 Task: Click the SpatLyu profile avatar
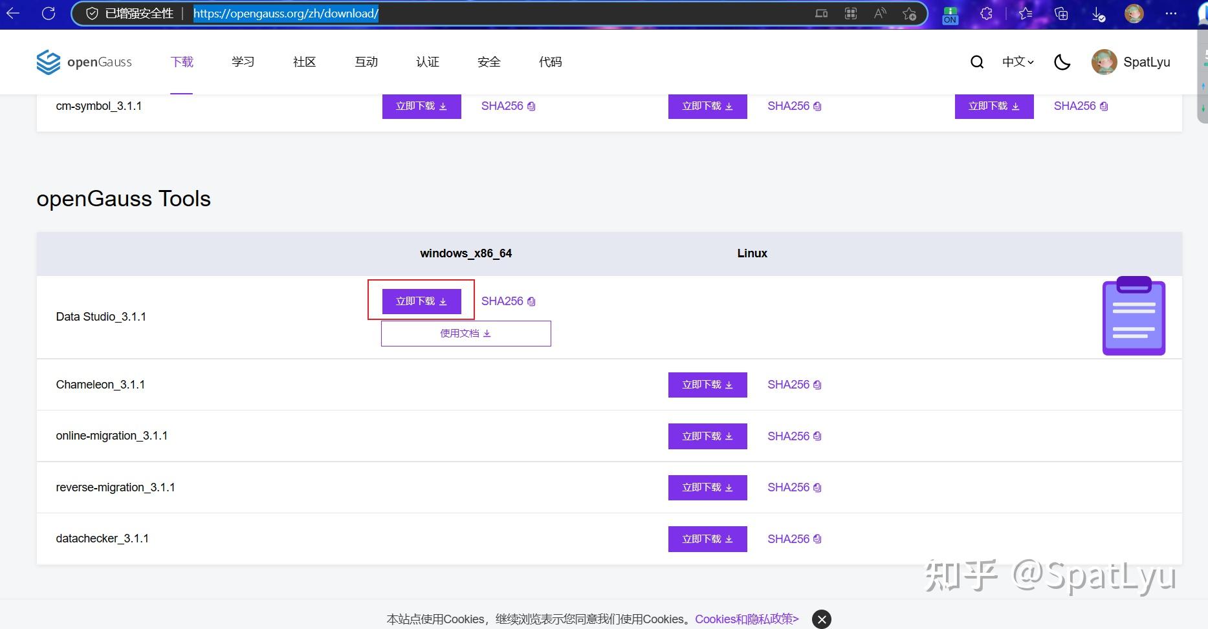pyautogui.click(x=1104, y=61)
